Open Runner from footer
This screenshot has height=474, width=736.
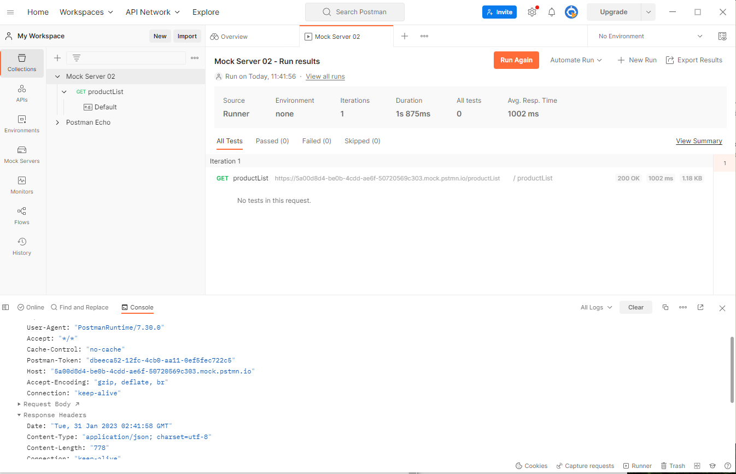pos(638,466)
